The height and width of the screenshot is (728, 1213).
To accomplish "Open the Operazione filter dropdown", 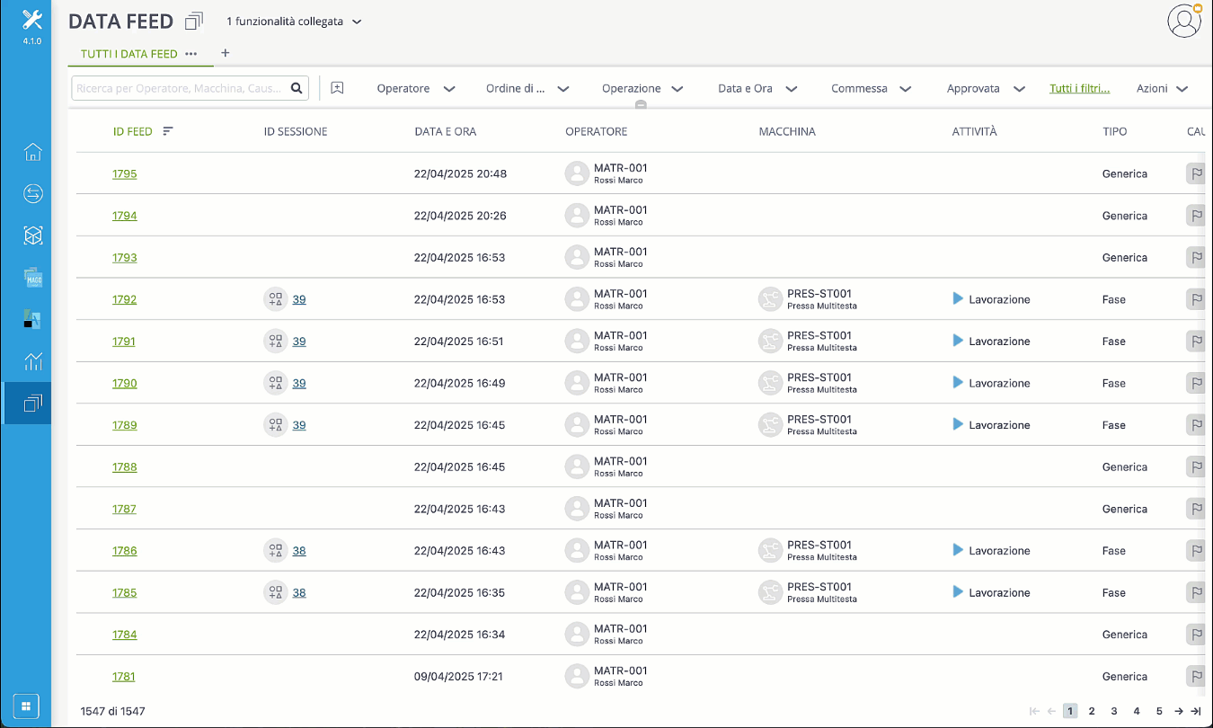I will 642,89.
